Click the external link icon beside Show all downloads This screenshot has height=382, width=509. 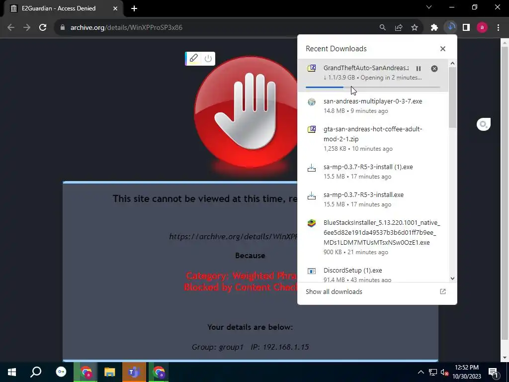(443, 291)
